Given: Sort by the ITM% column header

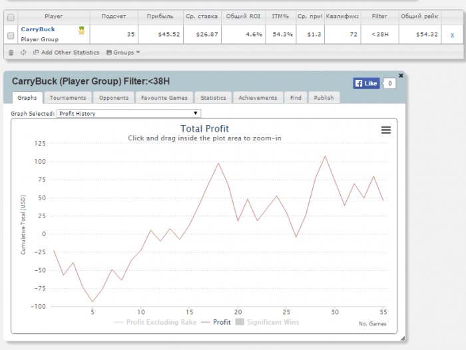Looking at the screenshot, I should 280,17.
